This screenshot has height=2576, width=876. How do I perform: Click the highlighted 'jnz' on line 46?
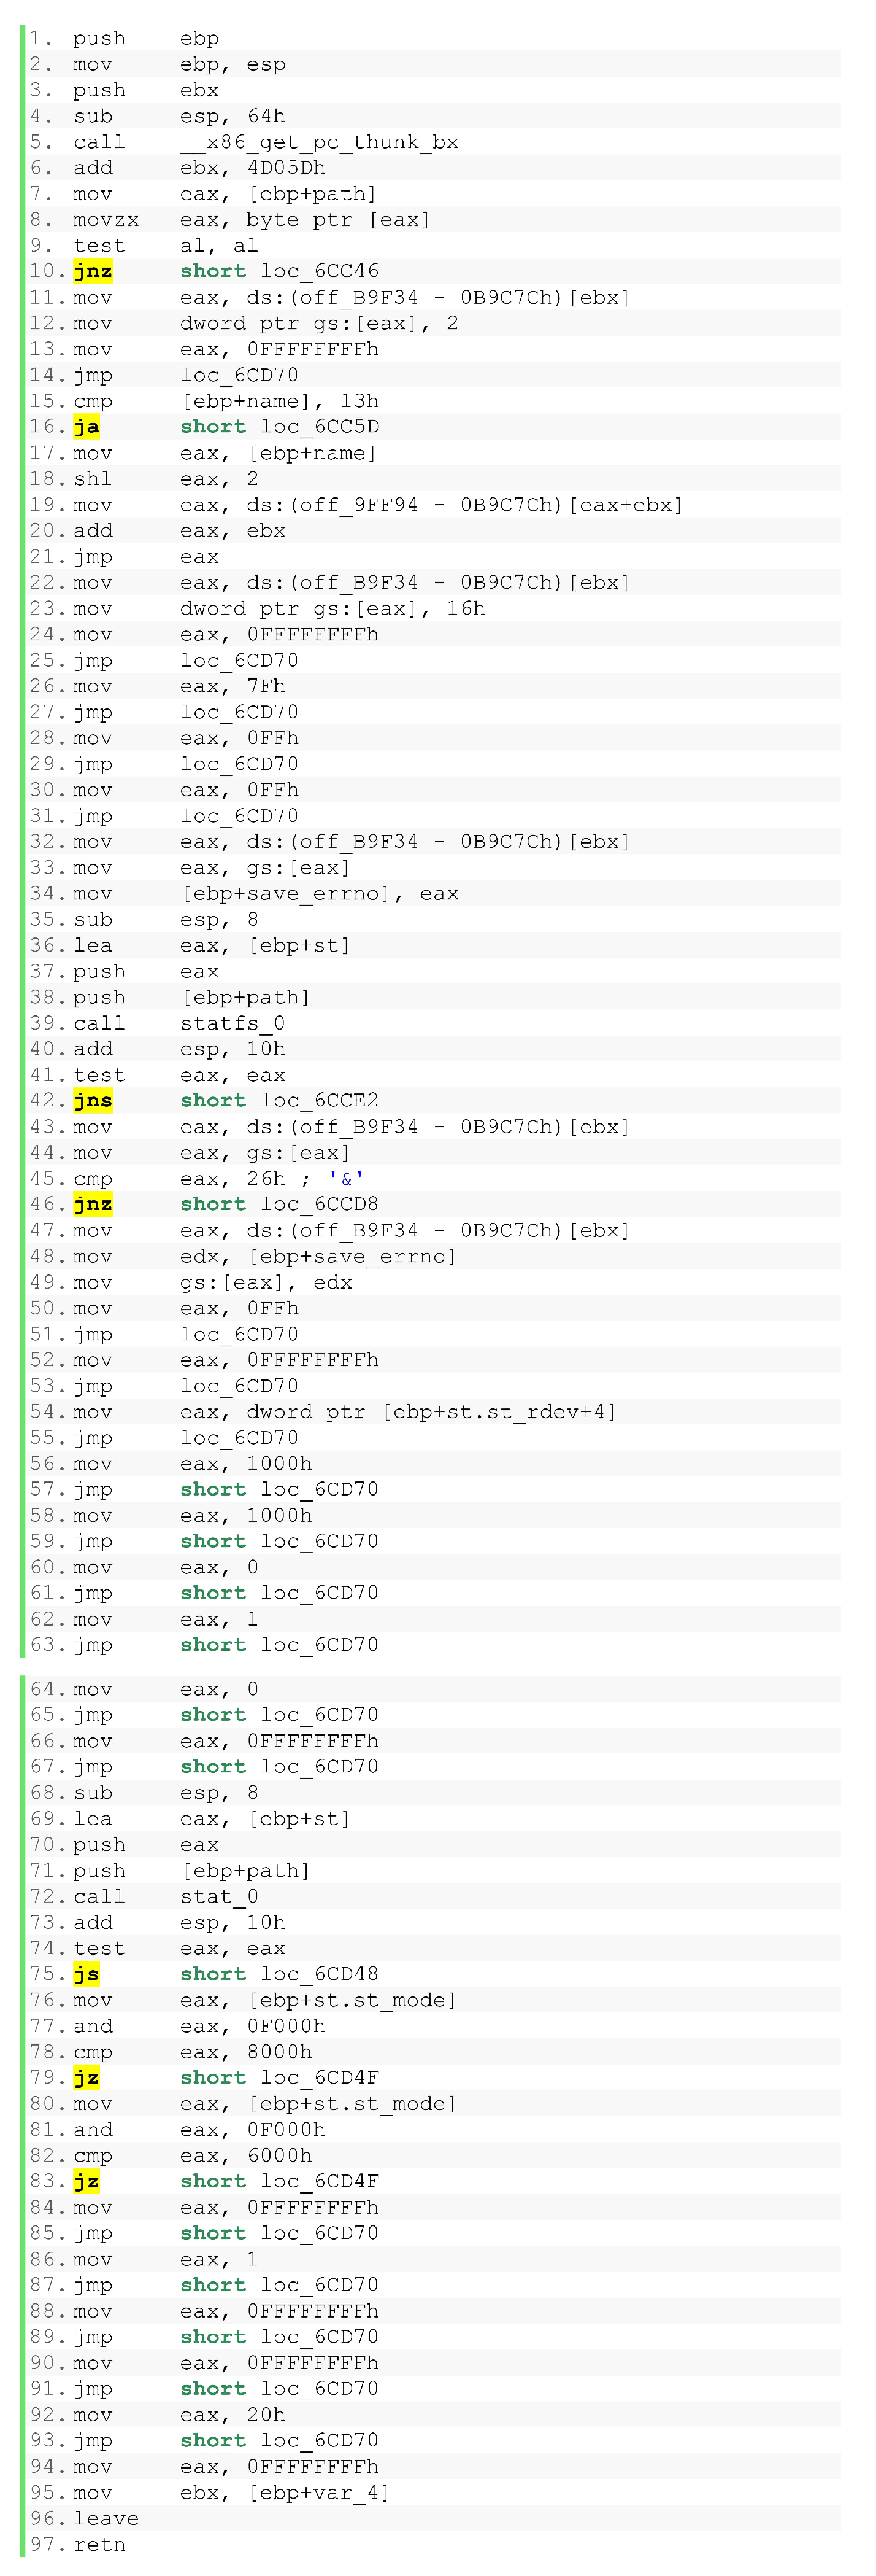point(93,1204)
